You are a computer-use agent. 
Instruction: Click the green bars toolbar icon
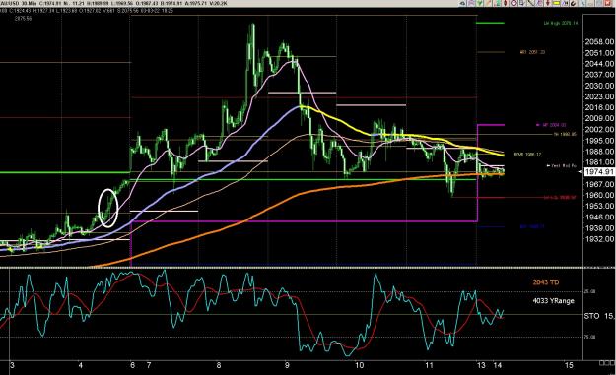(497, 3)
